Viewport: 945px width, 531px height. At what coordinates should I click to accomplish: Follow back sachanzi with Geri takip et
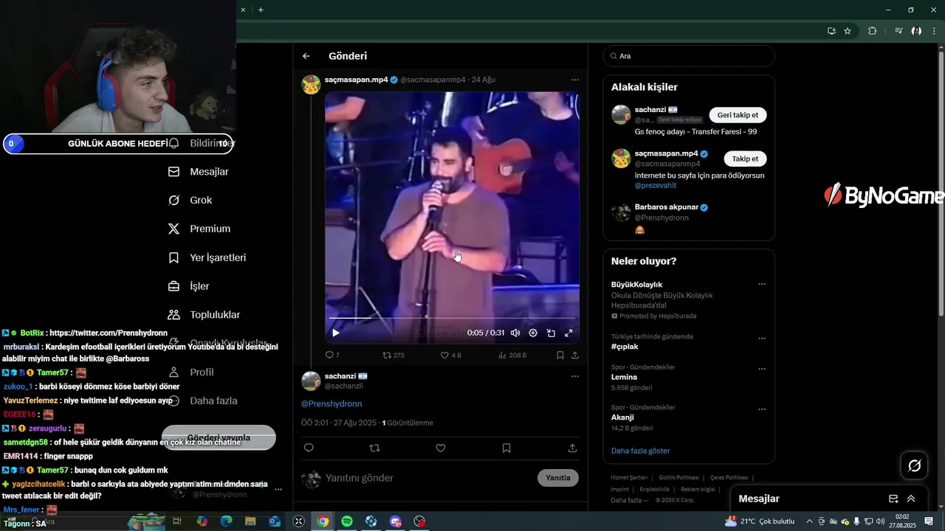point(738,115)
